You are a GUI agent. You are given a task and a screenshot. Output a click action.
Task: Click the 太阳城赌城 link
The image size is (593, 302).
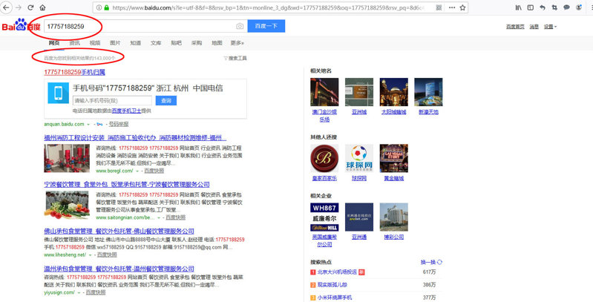click(393, 112)
